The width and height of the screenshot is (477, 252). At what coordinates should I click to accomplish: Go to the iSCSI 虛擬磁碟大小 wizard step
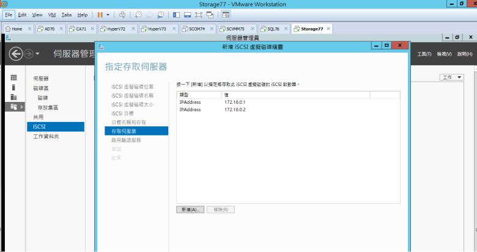[x=132, y=104]
